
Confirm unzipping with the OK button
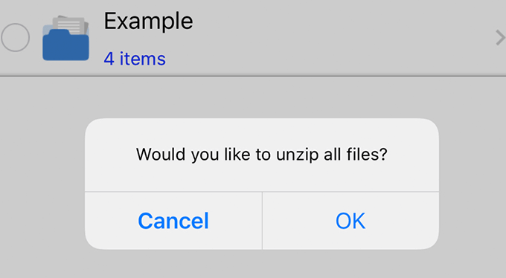point(350,221)
